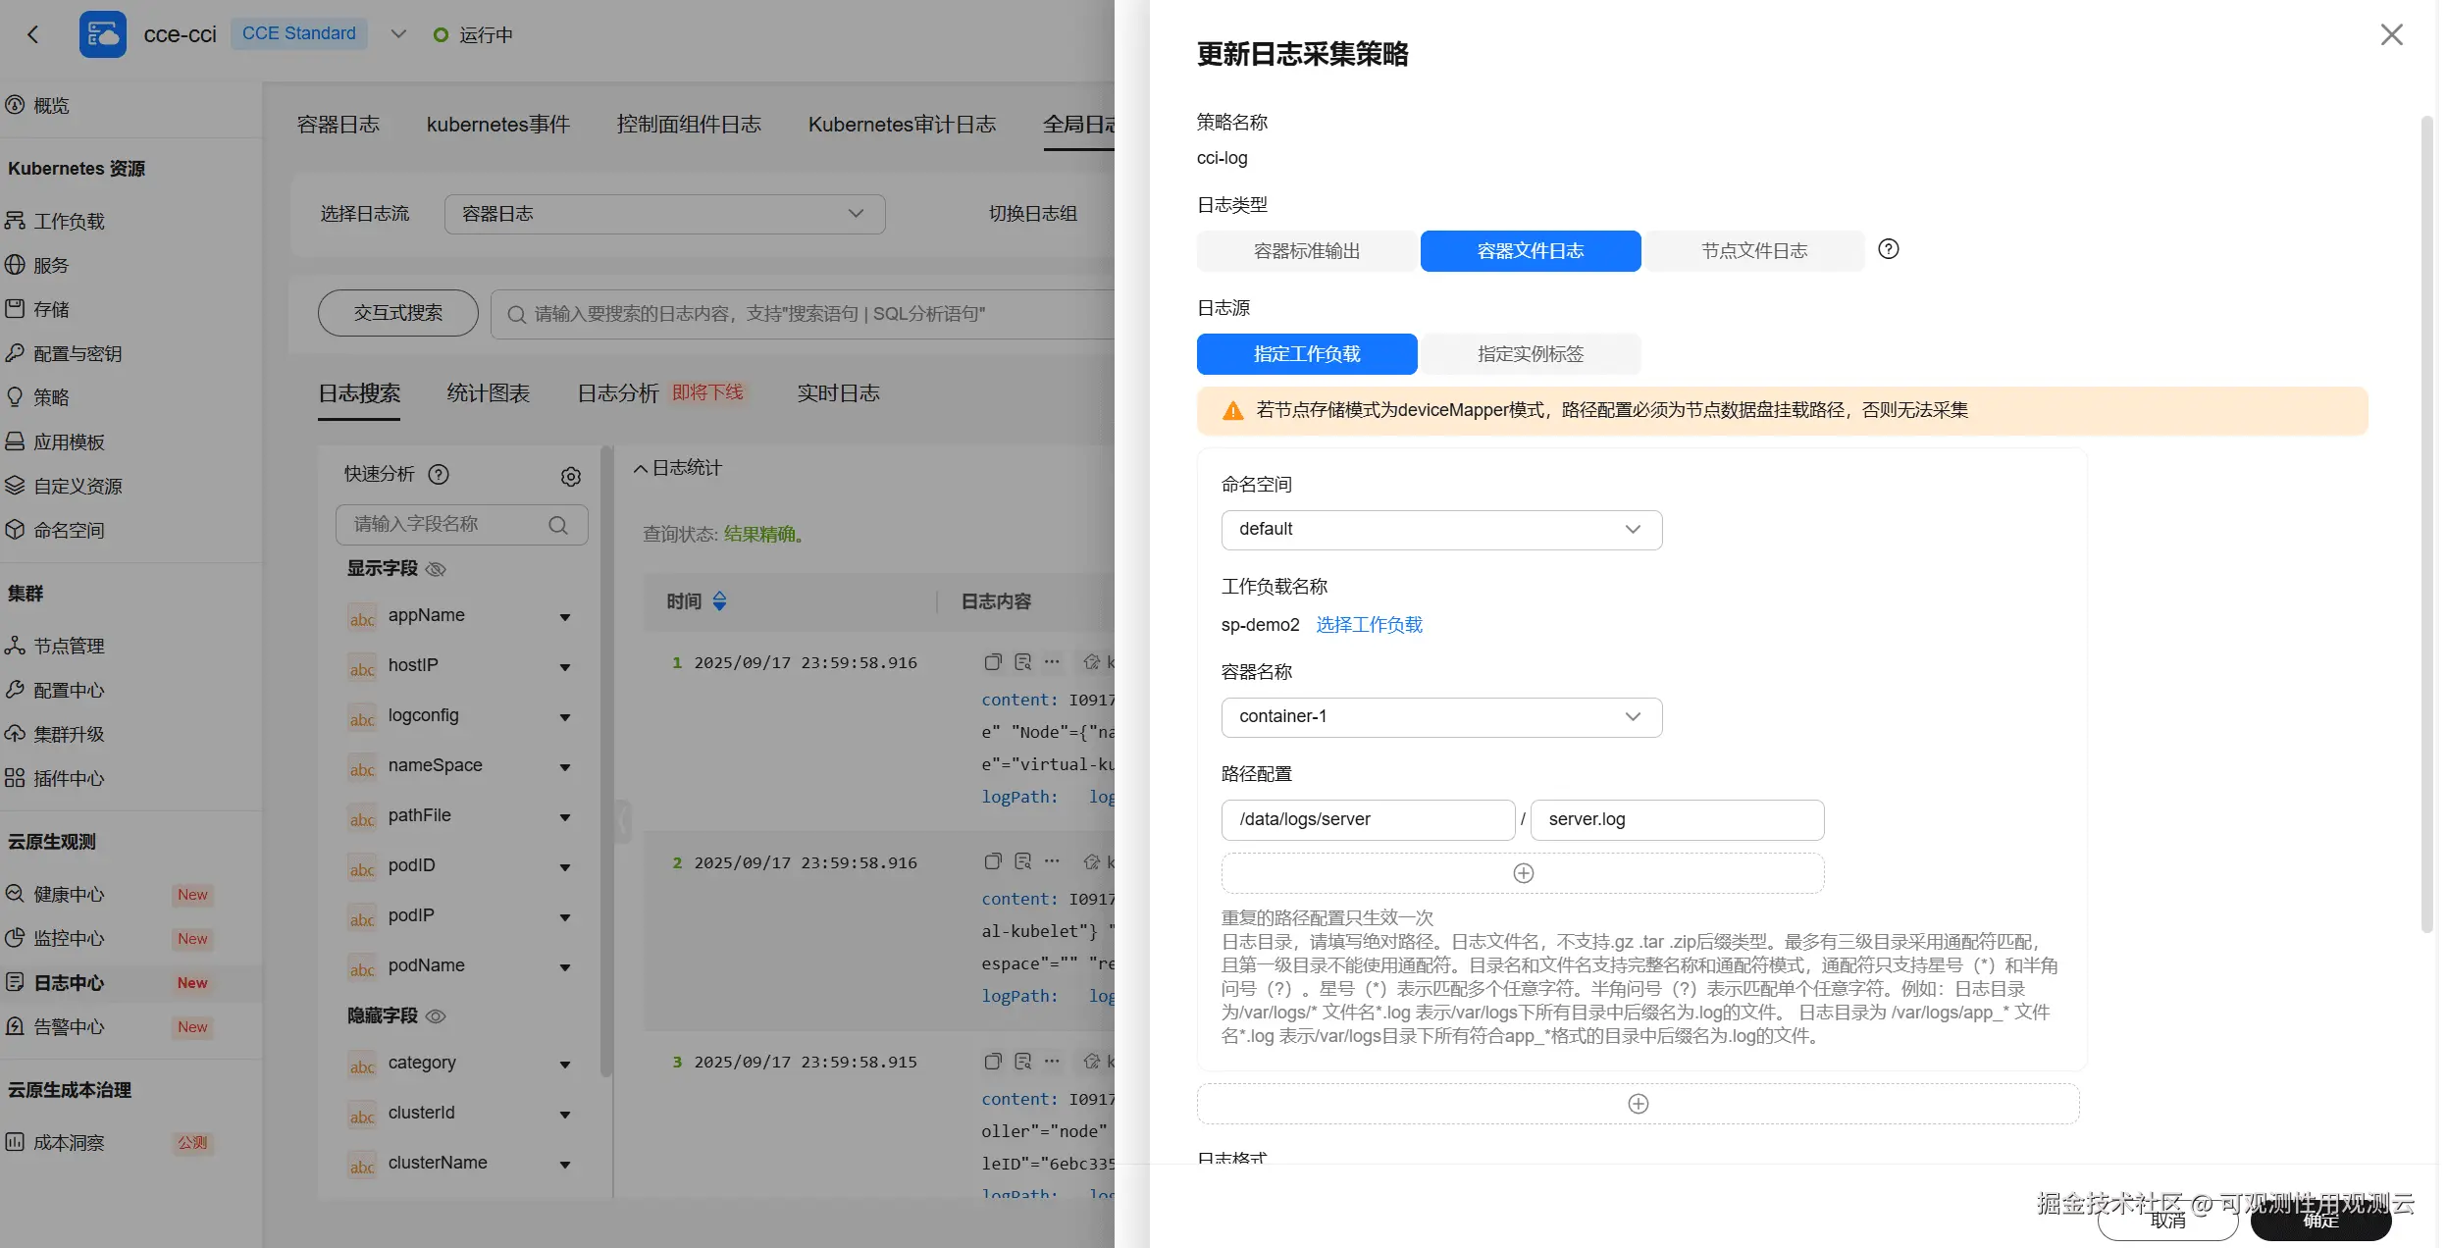2446x1248 pixels.
Task: Select the container standard output log type
Action: click(x=1306, y=251)
